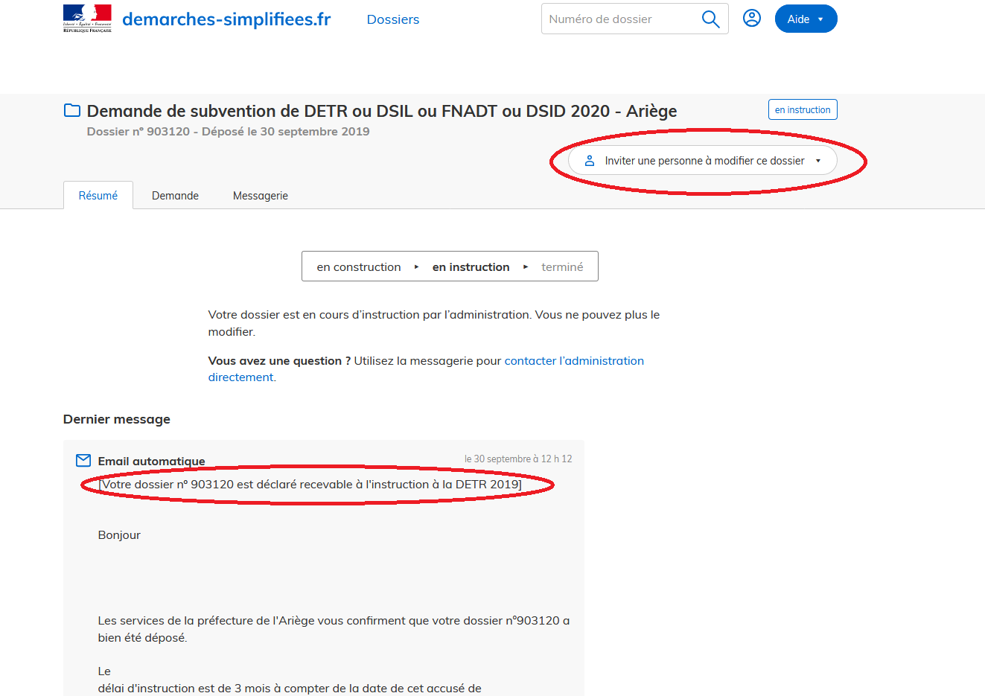Follow the contacter l'administration directement link
This screenshot has height=696, width=985.
pyautogui.click(x=574, y=360)
